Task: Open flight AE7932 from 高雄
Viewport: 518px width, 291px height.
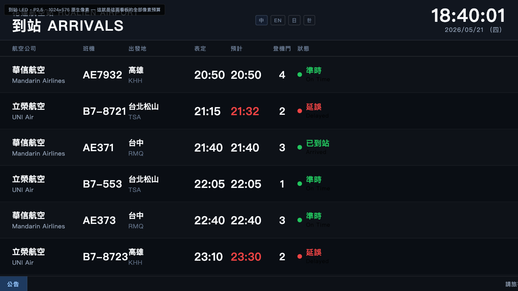Action: coord(259,75)
